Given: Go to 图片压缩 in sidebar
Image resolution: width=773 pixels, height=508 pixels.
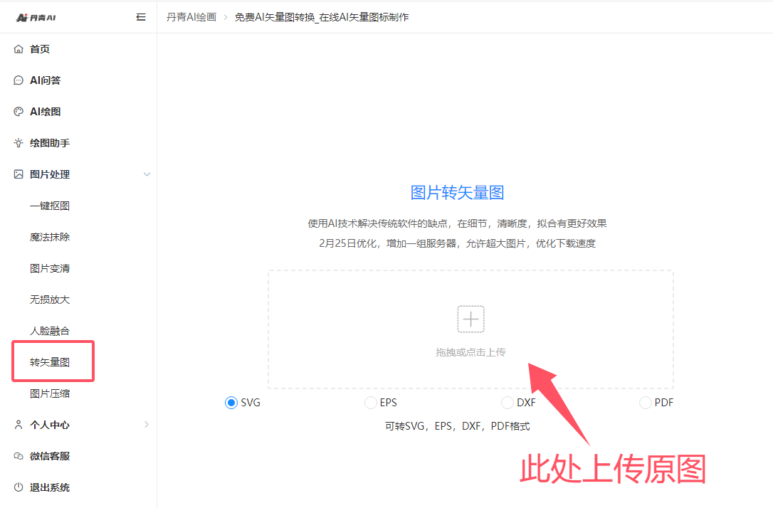Looking at the screenshot, I should (50, 393).
